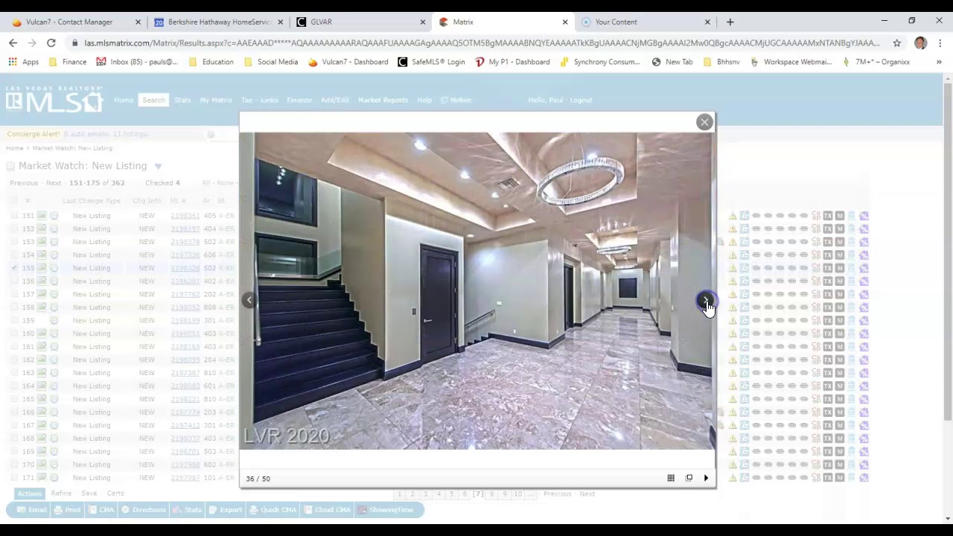953x536 pixels.
Task: Close the photo viewer popup
Action: pos(704,122)
